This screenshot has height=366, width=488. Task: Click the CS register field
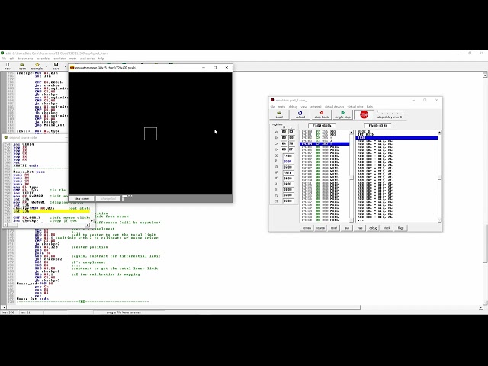point(287,156)
